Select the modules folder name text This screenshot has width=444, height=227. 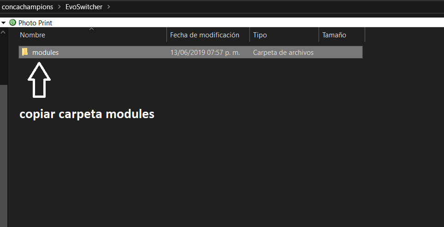[x=45, y=53]
